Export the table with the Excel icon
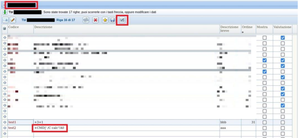The height and width of the screenshot is (138, 298). click(x=122, y=20)
